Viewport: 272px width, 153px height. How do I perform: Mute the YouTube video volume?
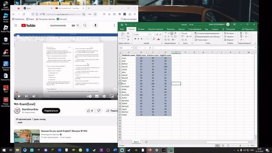pos(34,96)
